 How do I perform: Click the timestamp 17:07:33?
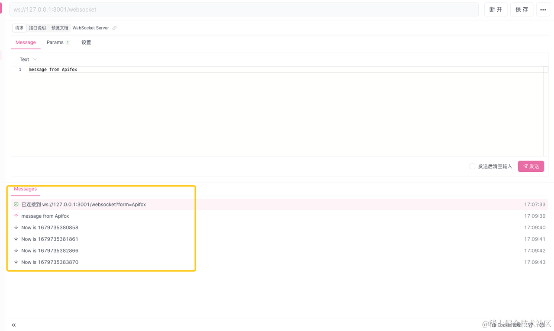click(x=535, y=204)
